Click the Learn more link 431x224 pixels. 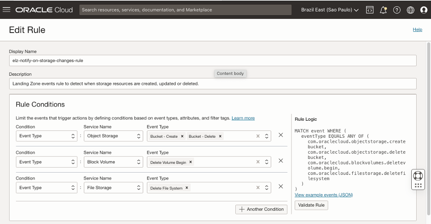[243, 118]
